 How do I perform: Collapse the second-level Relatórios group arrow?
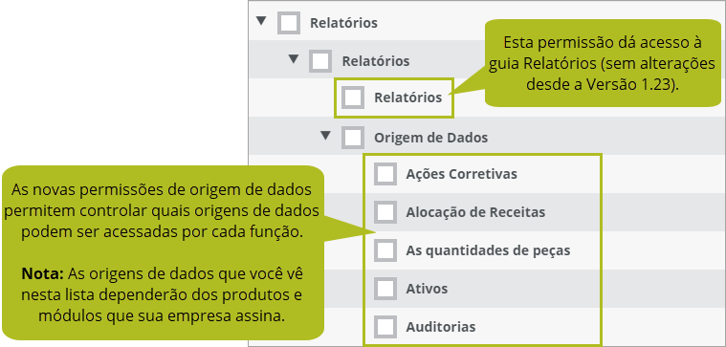point(294,59)
